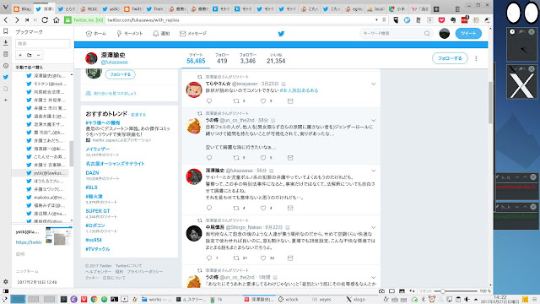Image resolution: width=540 pixels, height=304 pixels.
Task: Click the Twitter page vertical scrollbar
Action: point(490,102)
